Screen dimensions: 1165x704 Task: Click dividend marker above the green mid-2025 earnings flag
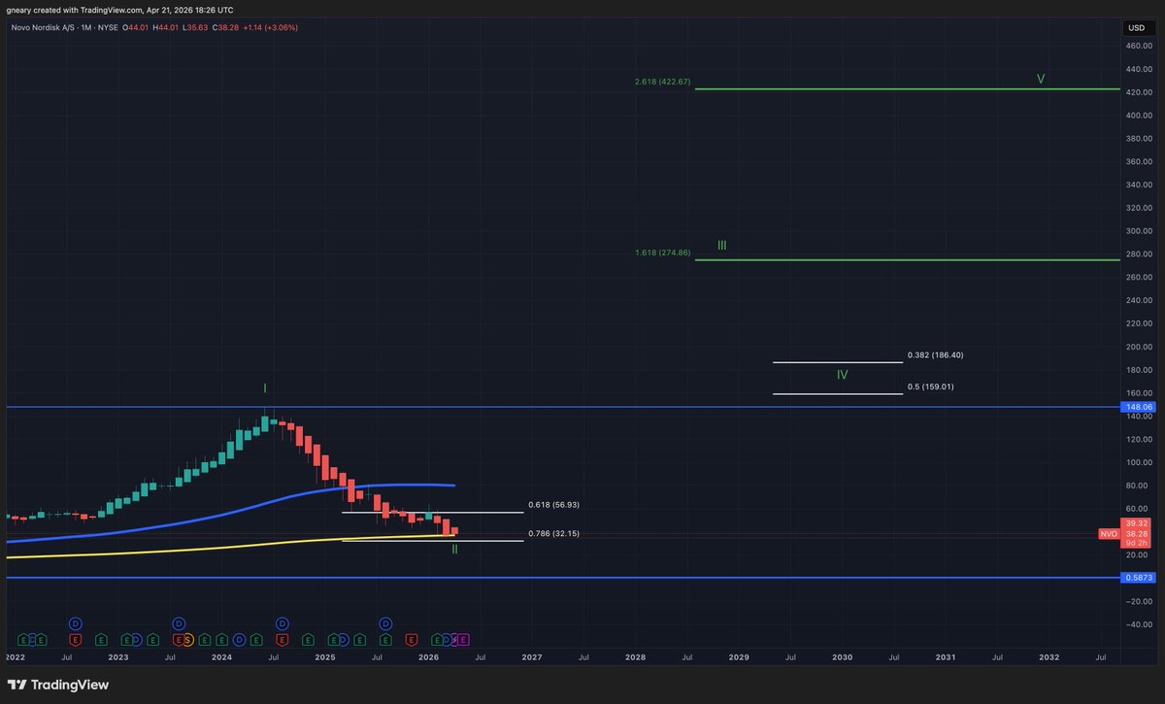385,622
